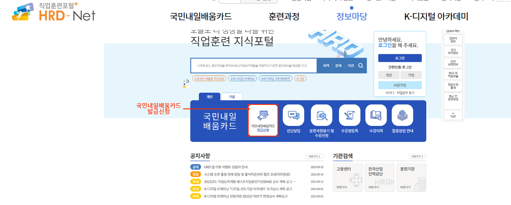Screen dimensions: 511x205
Task: Choose 개인 simple-auth login
Action: tap(389, 75)
